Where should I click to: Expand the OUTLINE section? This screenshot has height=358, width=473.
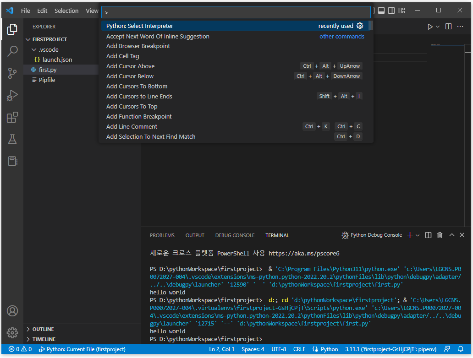pyautogui.click(x=82, y=329)
